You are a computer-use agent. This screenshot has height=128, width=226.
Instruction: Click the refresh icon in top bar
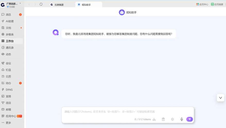coord(41,4)
